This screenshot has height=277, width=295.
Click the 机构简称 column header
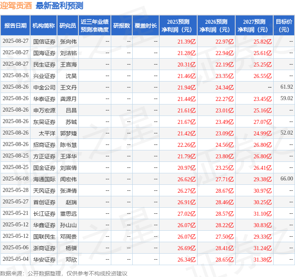click(x=44, y=26)
